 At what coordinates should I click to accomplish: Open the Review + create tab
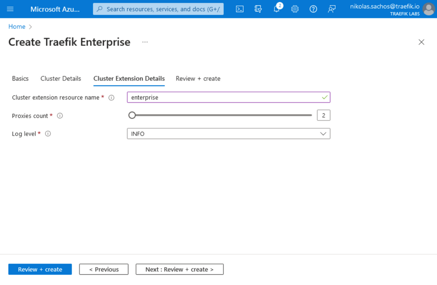click(x=198, y=79)
